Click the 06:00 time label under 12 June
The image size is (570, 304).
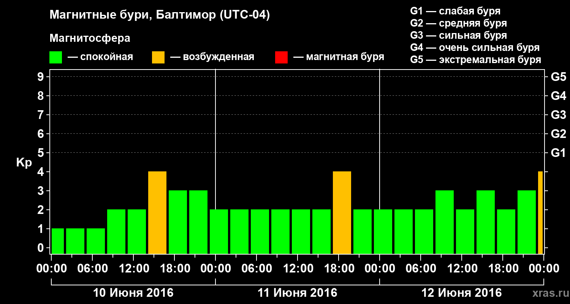point(421,268)
